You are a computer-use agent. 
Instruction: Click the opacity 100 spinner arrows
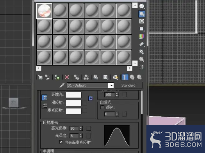(117, 94)
